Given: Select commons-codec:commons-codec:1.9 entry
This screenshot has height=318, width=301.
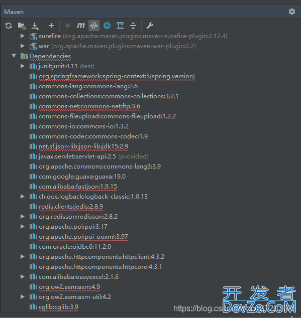Looking at the screenshot, I should (93, 136).
